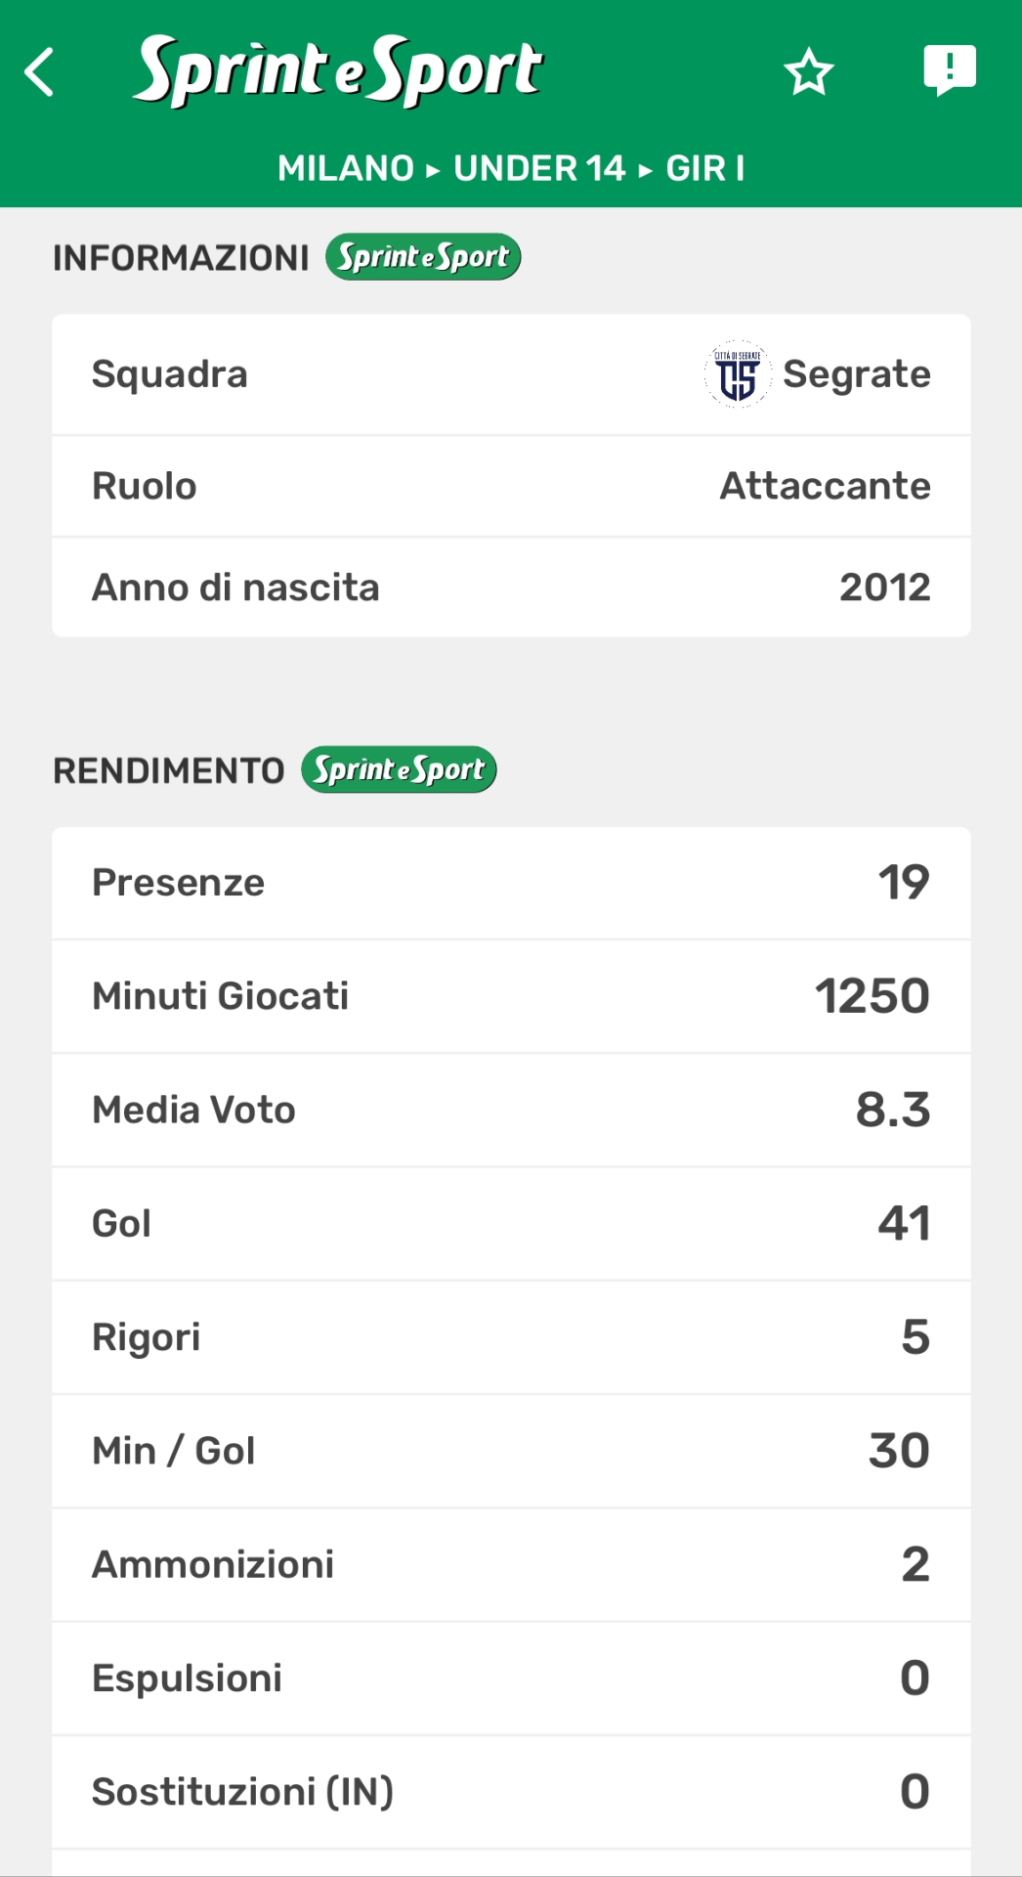Tap the Sostituzioni (IN) stat row
The image size is (1022, 1877).
(x=511, y=1792)
